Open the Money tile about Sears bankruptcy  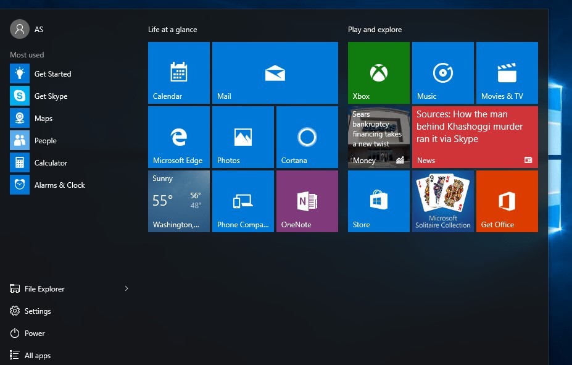tap(379, 137)
